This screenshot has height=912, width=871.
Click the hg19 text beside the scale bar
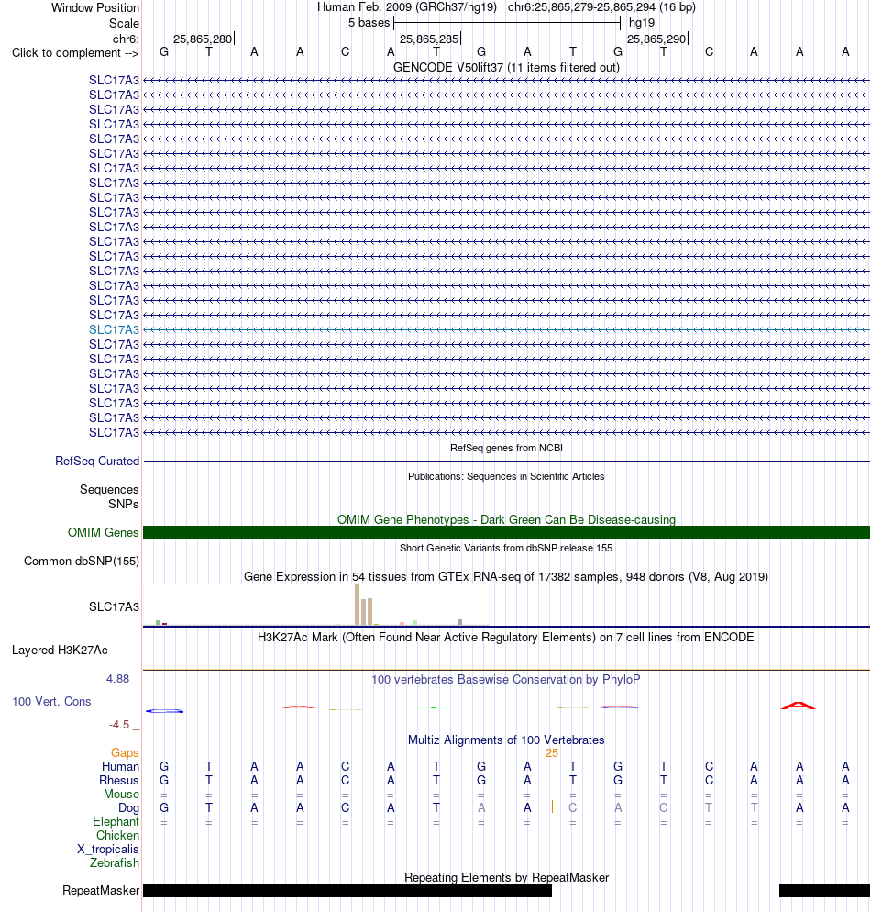(x=642, y=23)
